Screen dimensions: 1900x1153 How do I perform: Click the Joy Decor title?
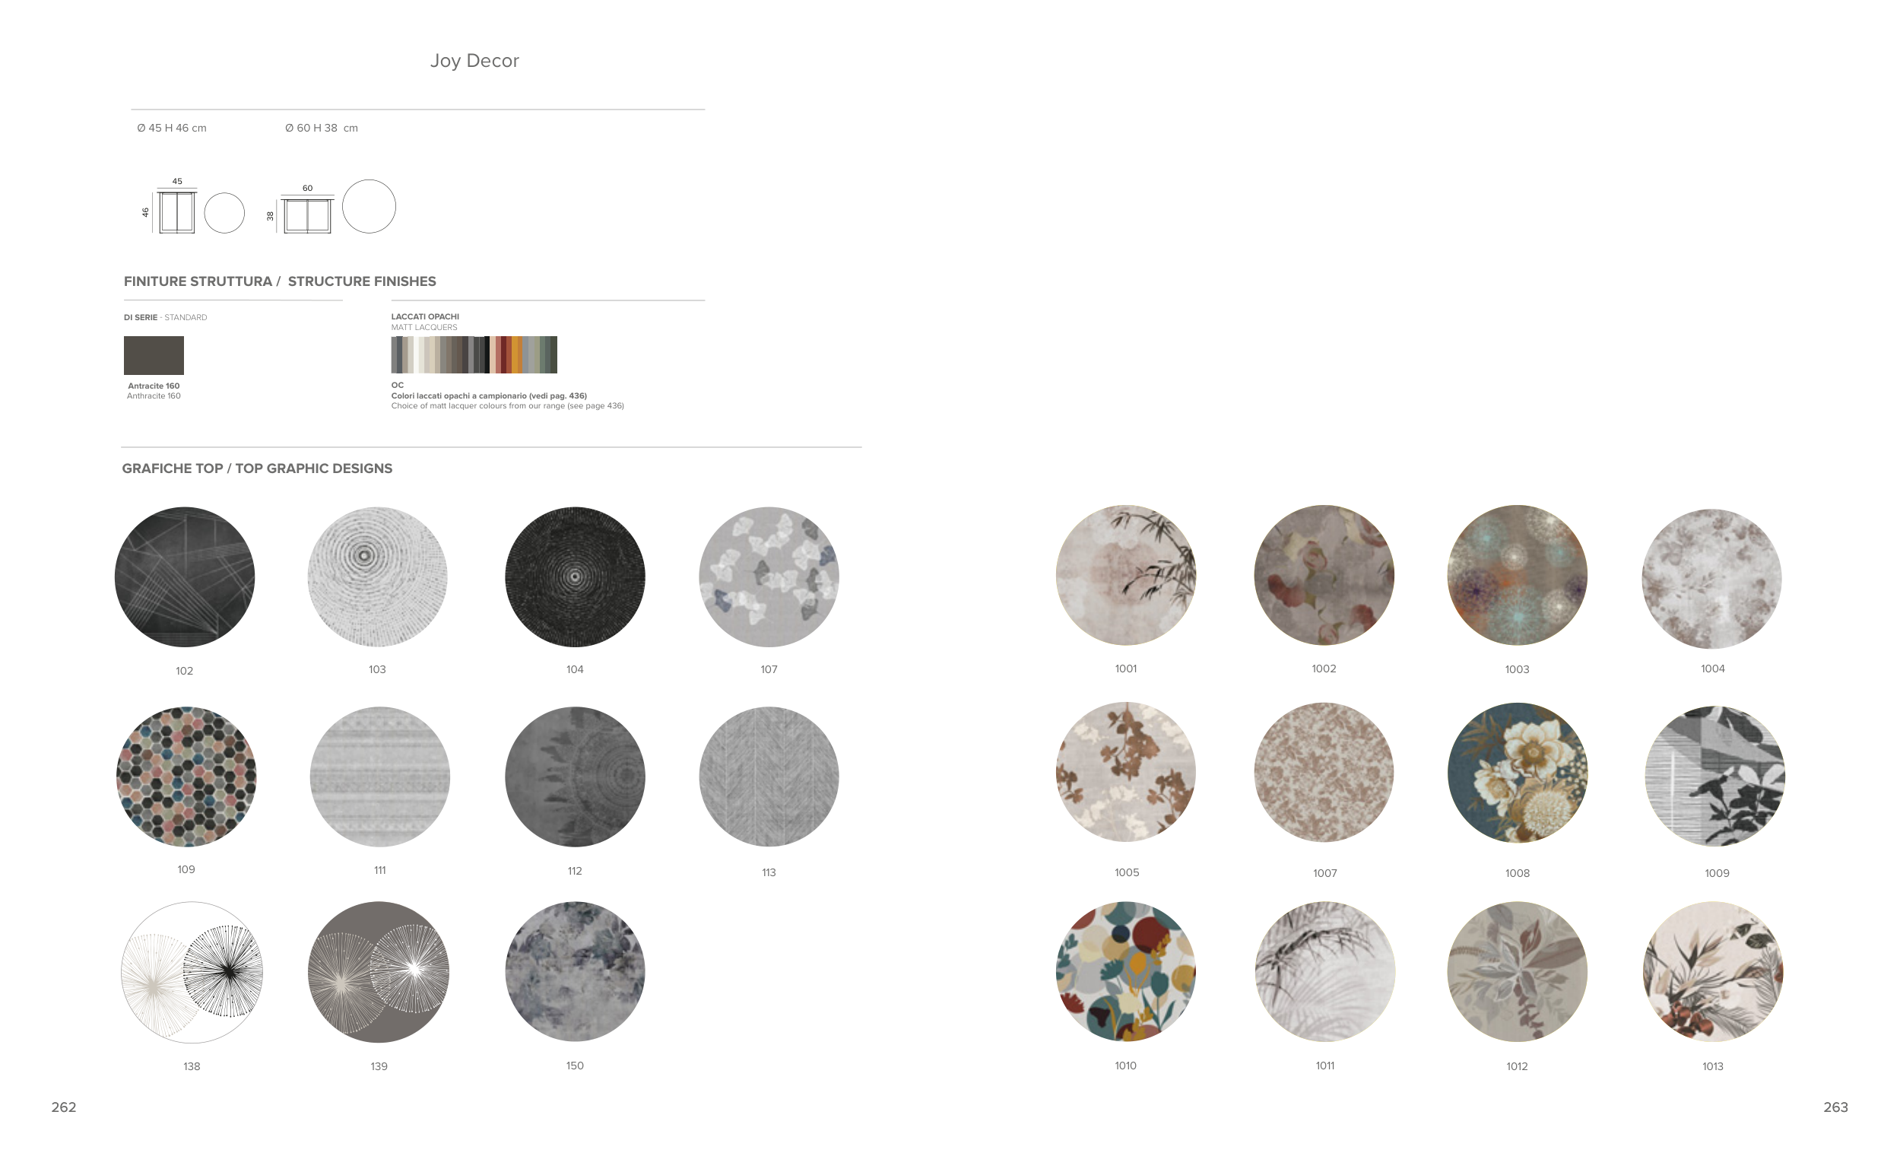[474, 61]
